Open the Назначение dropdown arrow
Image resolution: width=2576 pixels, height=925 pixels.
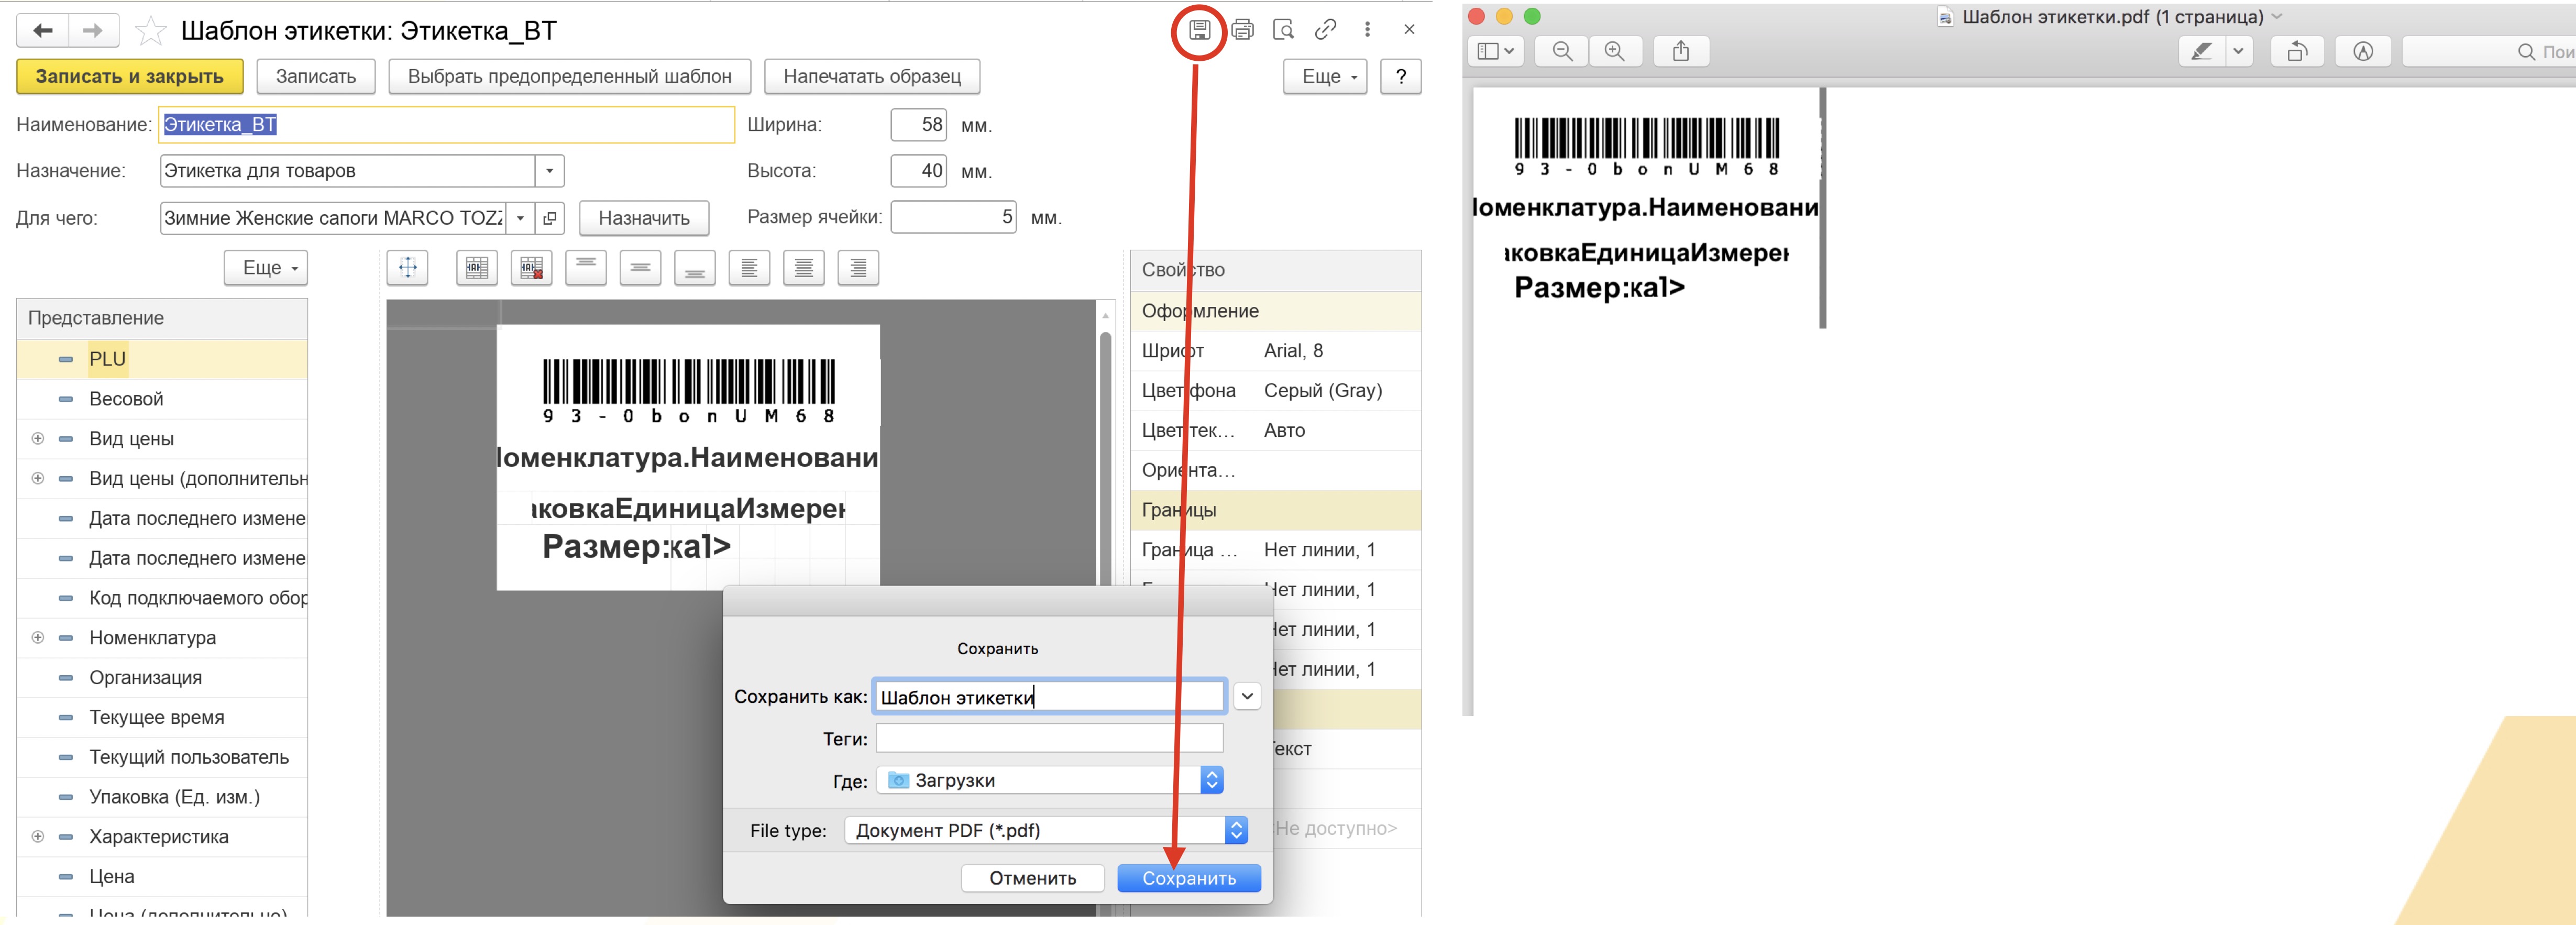(x=549, y=171)
